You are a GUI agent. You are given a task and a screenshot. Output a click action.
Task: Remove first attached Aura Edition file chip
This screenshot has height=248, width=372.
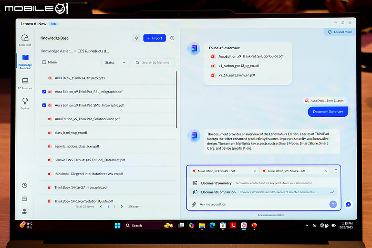click(x=255, y=171)
